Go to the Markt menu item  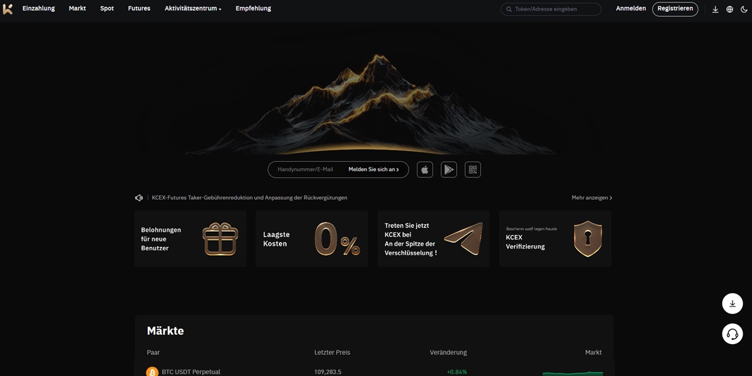click(x=77, y=9)
